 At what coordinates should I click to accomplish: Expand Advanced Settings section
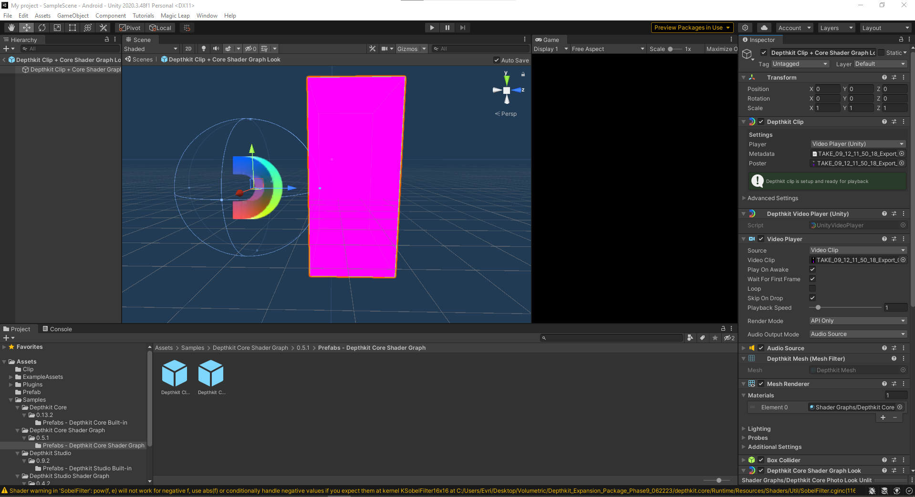pyautogui.click(x=772, y=198)
